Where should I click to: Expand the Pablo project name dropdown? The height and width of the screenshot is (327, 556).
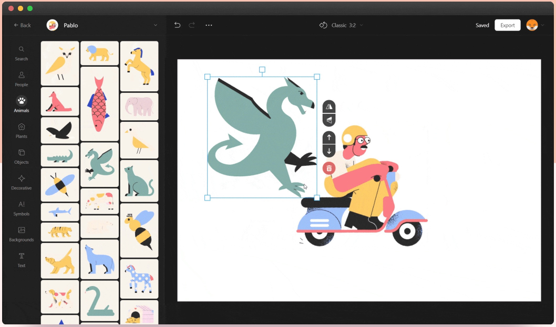[155, 25]
